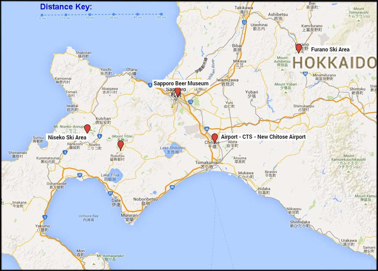The image size is (378, 271).
Task: Click the route 38 shield near Minamifurano
Action: coord(305,74)
